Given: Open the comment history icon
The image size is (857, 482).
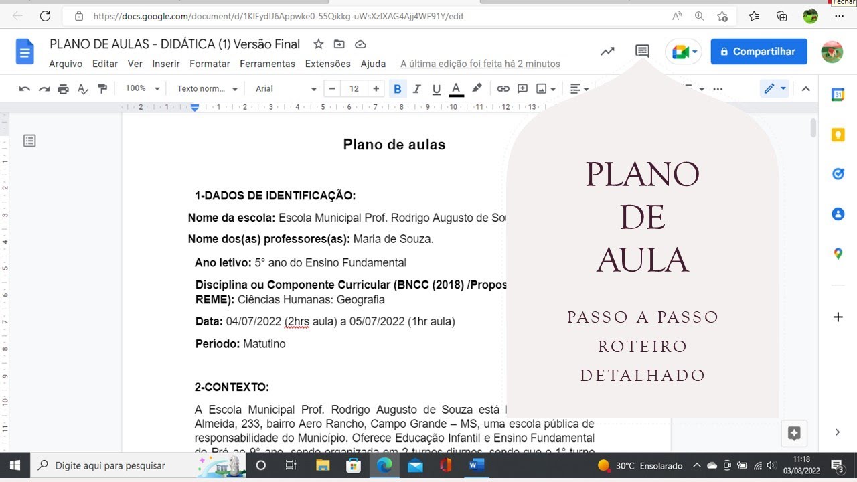Looking at the screenshot, I should 642,51.
